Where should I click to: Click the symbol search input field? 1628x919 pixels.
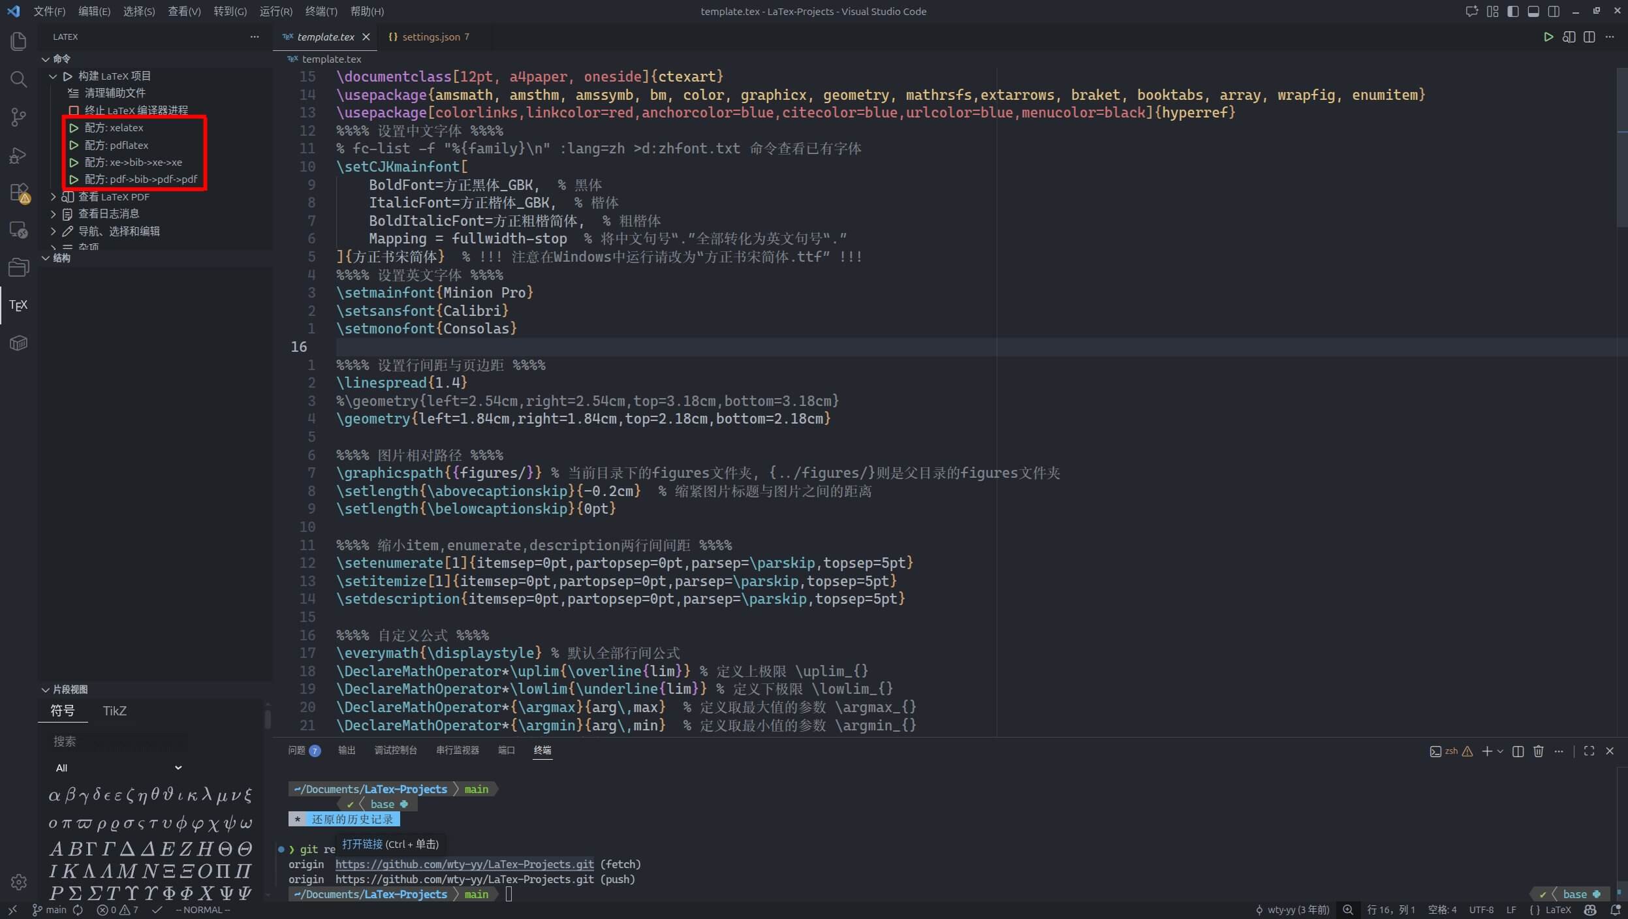pyautogui.click(x=117, y=741)
